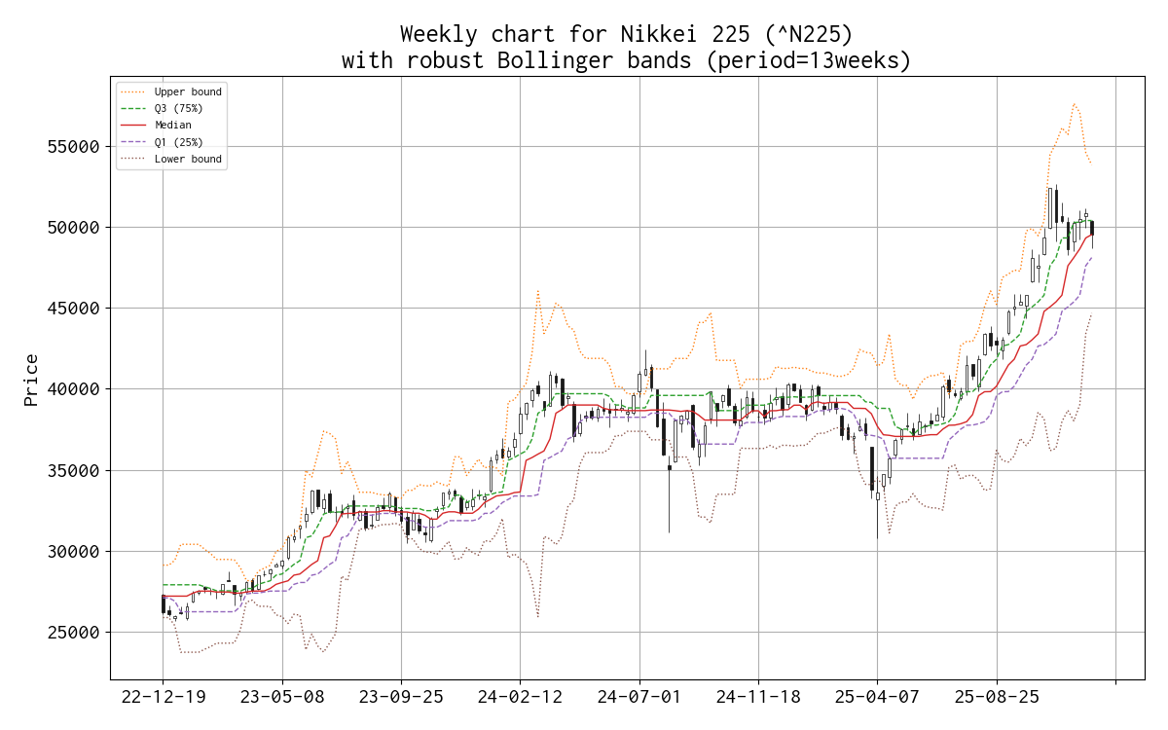The height and width of the screenshot is (730, 1168).
Task: Click the chart title "Weekly chart for Nikkei 225 (^N225)"
Action: coord(627,35)
